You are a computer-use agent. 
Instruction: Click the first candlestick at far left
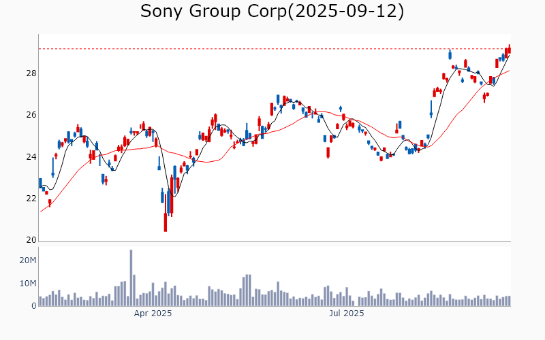click(x=40, y=183)
